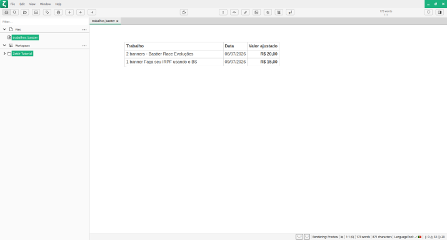447x240 pixels.
Task: Go forward with the right arrow
Action: click(92, 12)
